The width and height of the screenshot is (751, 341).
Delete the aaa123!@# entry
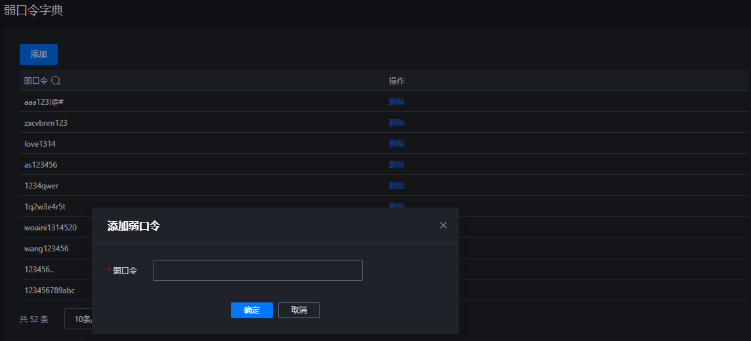pyautogui.click(x=397, y=102)
